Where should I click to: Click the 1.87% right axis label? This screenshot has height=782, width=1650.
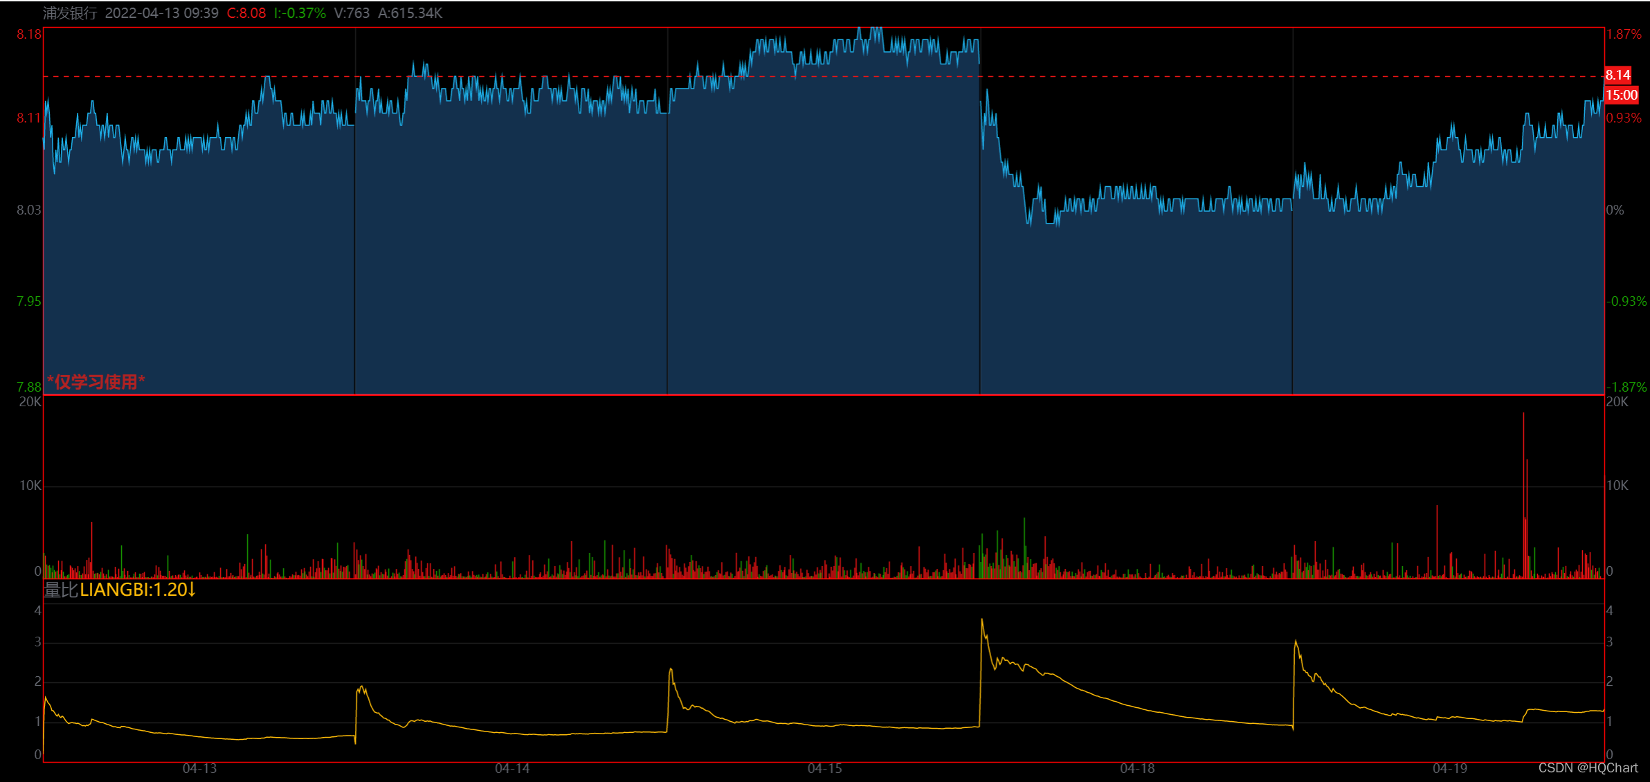point(1624,34)
